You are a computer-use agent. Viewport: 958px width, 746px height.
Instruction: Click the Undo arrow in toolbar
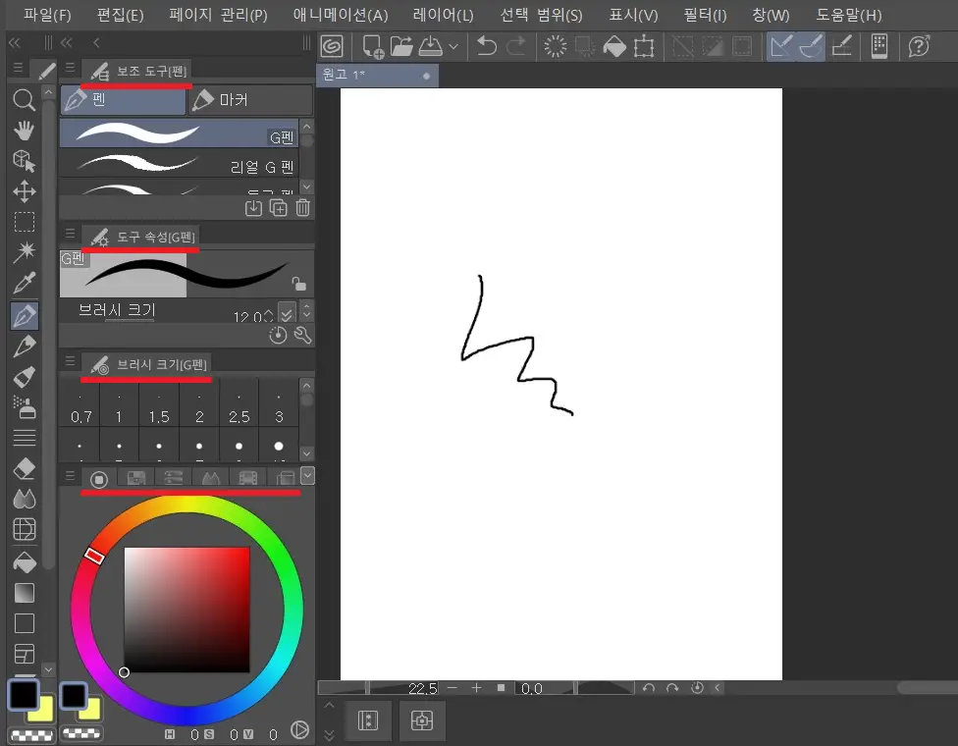pyautogui.click(x=486, y=46)
